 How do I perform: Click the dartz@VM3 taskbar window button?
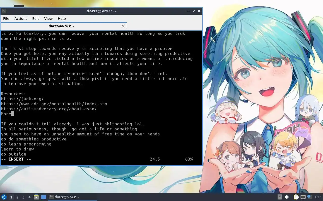[x=72, y=197]
